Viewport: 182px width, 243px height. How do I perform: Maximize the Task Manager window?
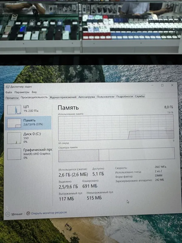point(162,85)
